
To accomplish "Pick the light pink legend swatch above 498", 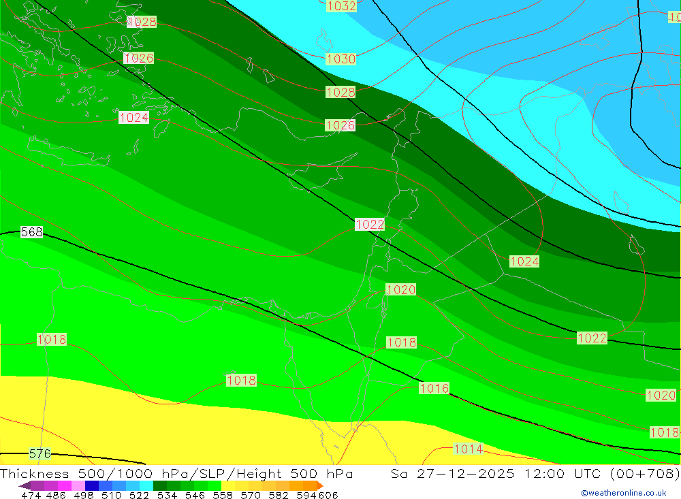I will 78,485.
